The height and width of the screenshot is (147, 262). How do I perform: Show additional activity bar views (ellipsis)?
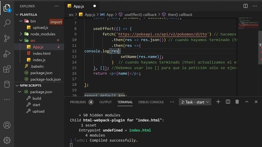pyautogui.click(x=7, y=100)
